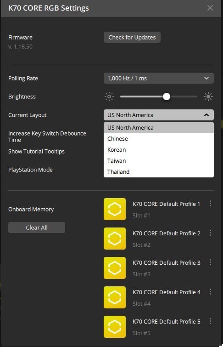Click the brightness slider handle

coord(167,97)
